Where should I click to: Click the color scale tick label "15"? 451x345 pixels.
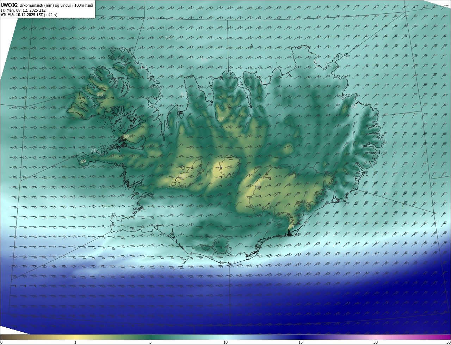(x=301, y=342)
